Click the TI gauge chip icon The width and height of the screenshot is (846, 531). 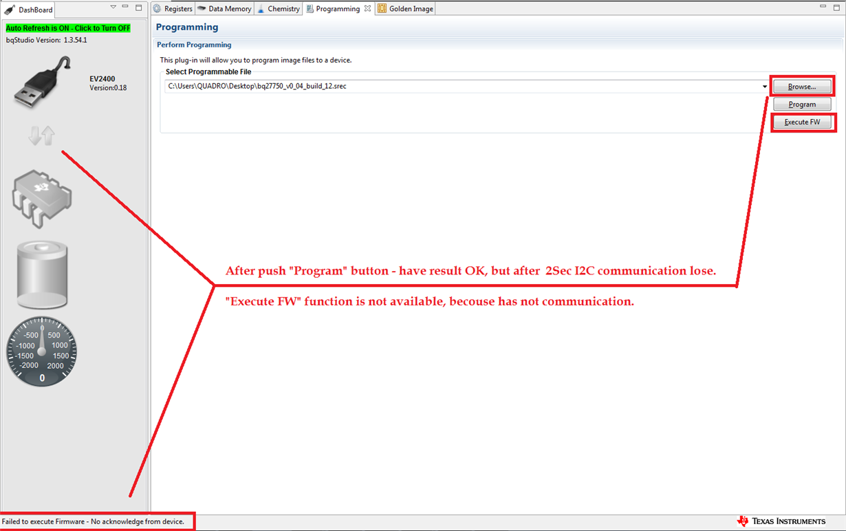[x=41, y=199]
